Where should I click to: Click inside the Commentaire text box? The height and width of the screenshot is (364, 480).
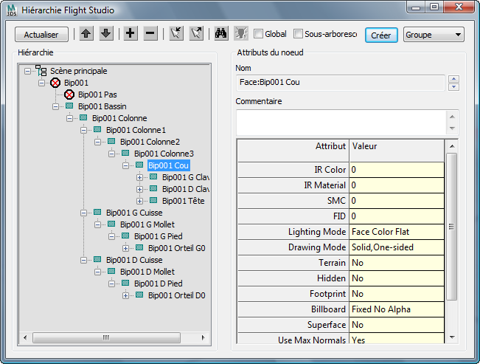coord(341,123)
